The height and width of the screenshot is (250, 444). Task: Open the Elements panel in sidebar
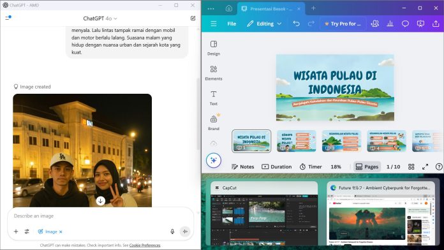(x=214, y=73)
